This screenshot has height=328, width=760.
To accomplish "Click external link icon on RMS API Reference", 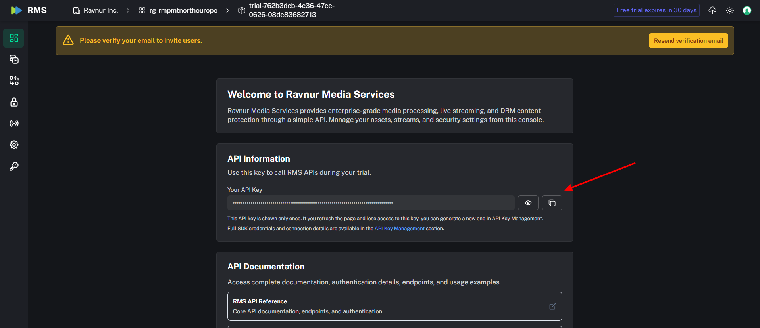I will [553, 306].
